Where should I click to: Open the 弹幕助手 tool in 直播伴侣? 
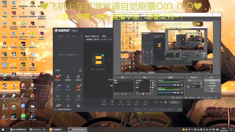(x=58, y=78)
